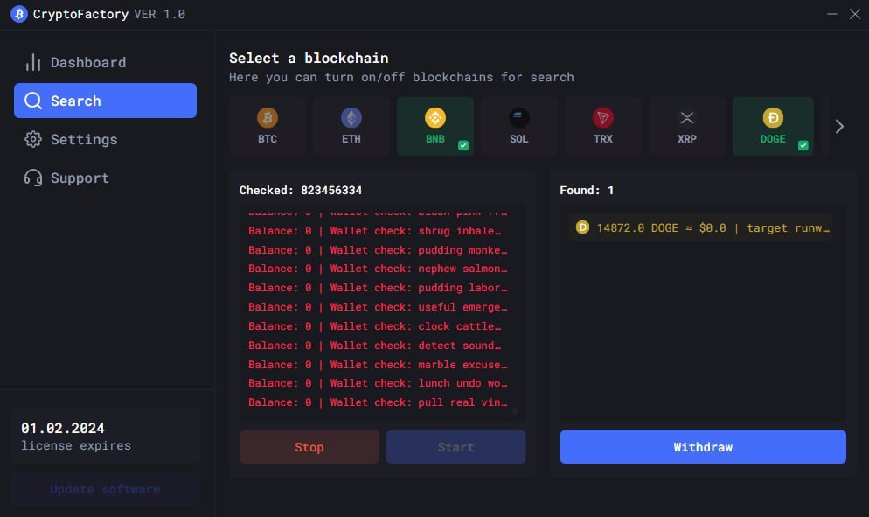Select log row "clock cattle"
The image size is (869, 517).
coord(375,326)
